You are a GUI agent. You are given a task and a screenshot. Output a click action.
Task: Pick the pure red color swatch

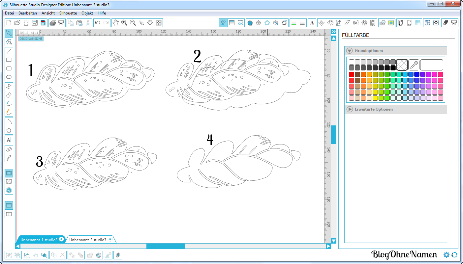pyautogui.click(x=352, y=74)
